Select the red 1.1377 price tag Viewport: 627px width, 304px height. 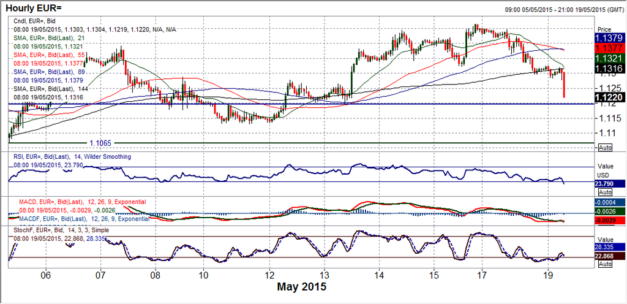click(x=609, y=48)
